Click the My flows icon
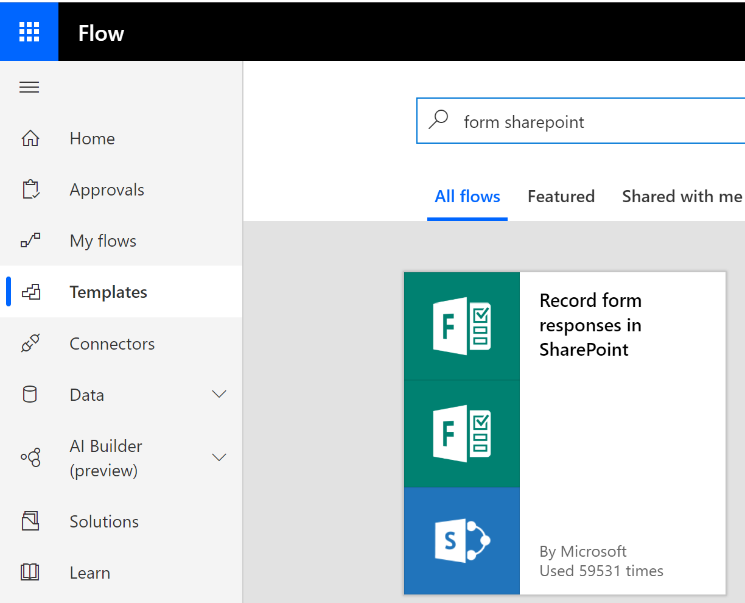 [x=30, y=241]
